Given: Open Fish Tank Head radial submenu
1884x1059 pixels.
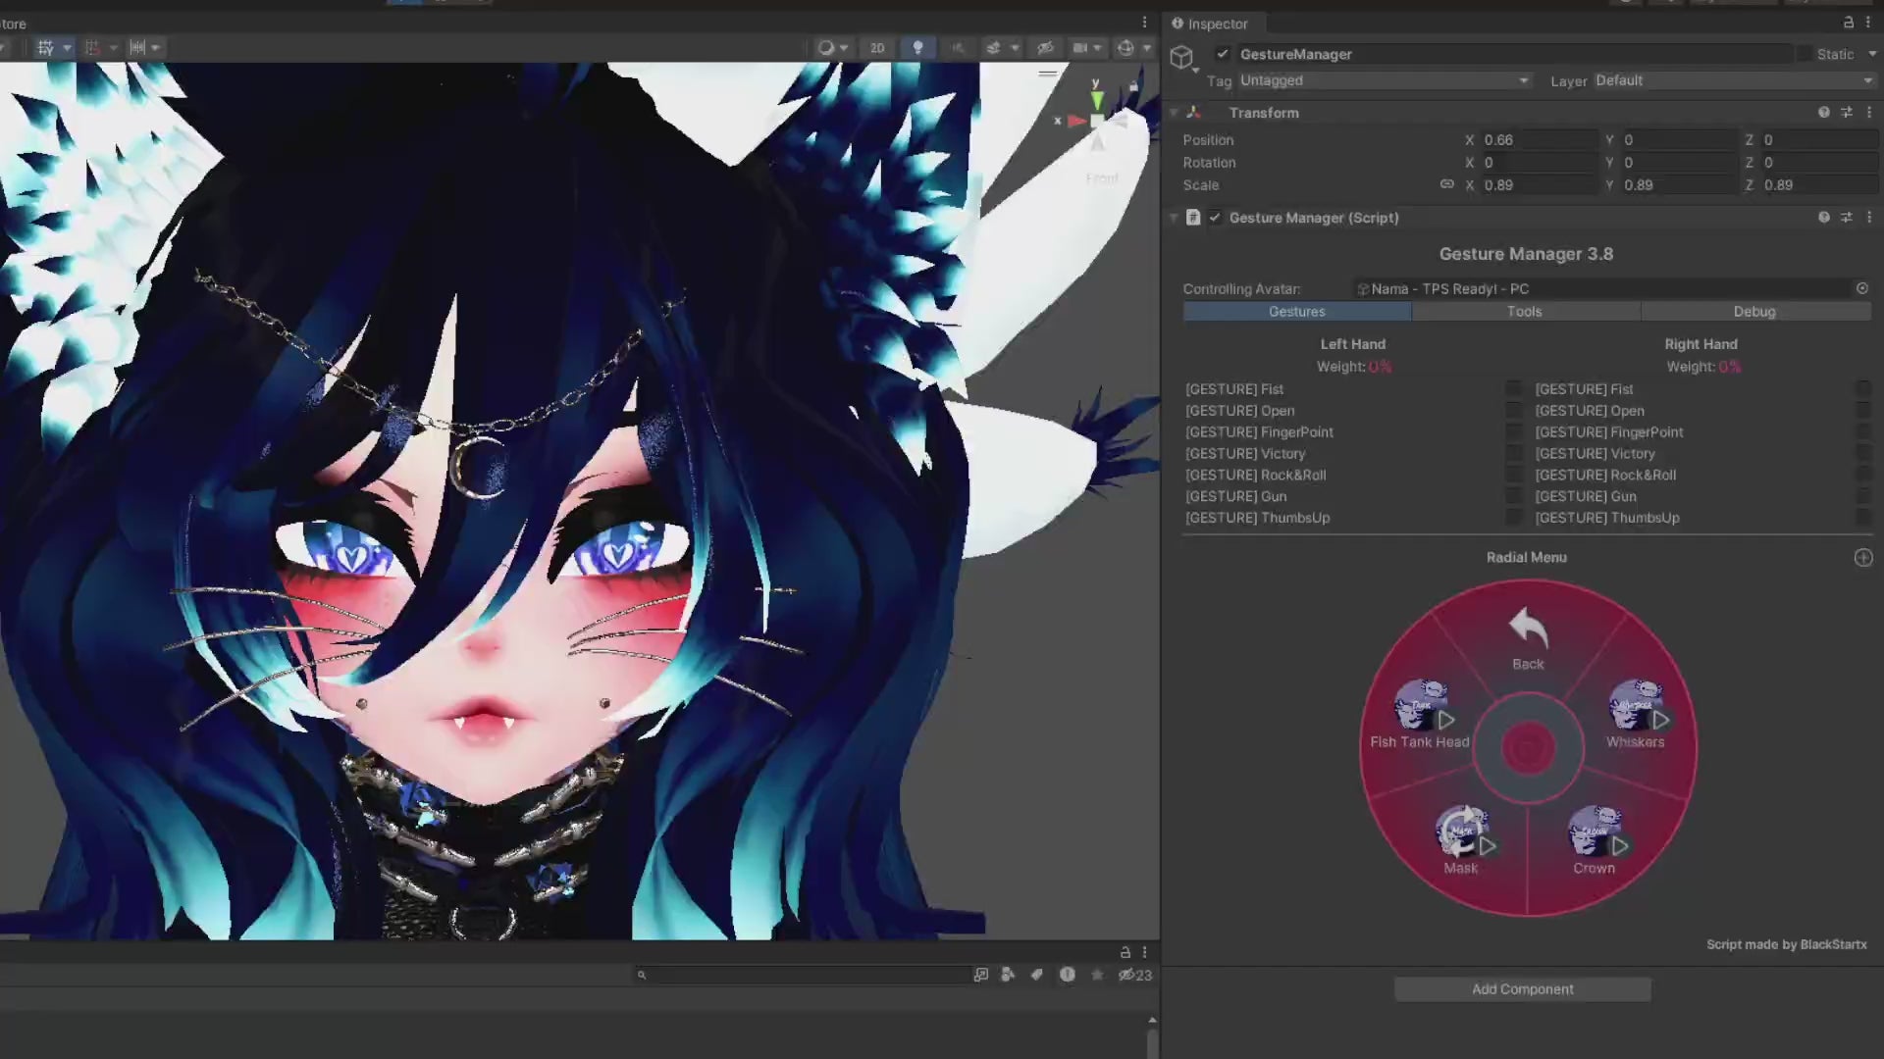Looking at the screenshot, I should (1421, 715).
